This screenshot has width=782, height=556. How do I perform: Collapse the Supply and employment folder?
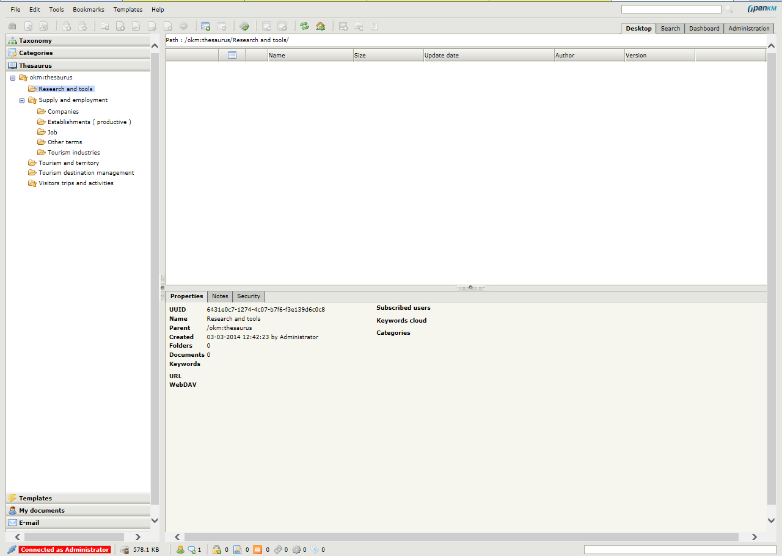coord(22,100)
